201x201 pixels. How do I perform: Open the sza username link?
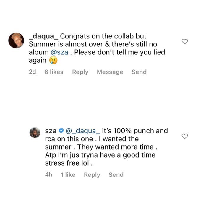[x=50, y=131]
